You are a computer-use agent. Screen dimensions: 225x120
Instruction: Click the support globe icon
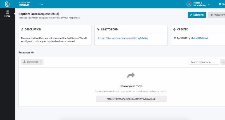tap(220, 4)
